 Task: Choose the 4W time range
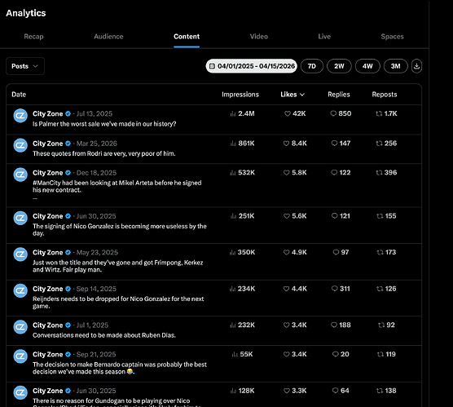click(367, 66)
